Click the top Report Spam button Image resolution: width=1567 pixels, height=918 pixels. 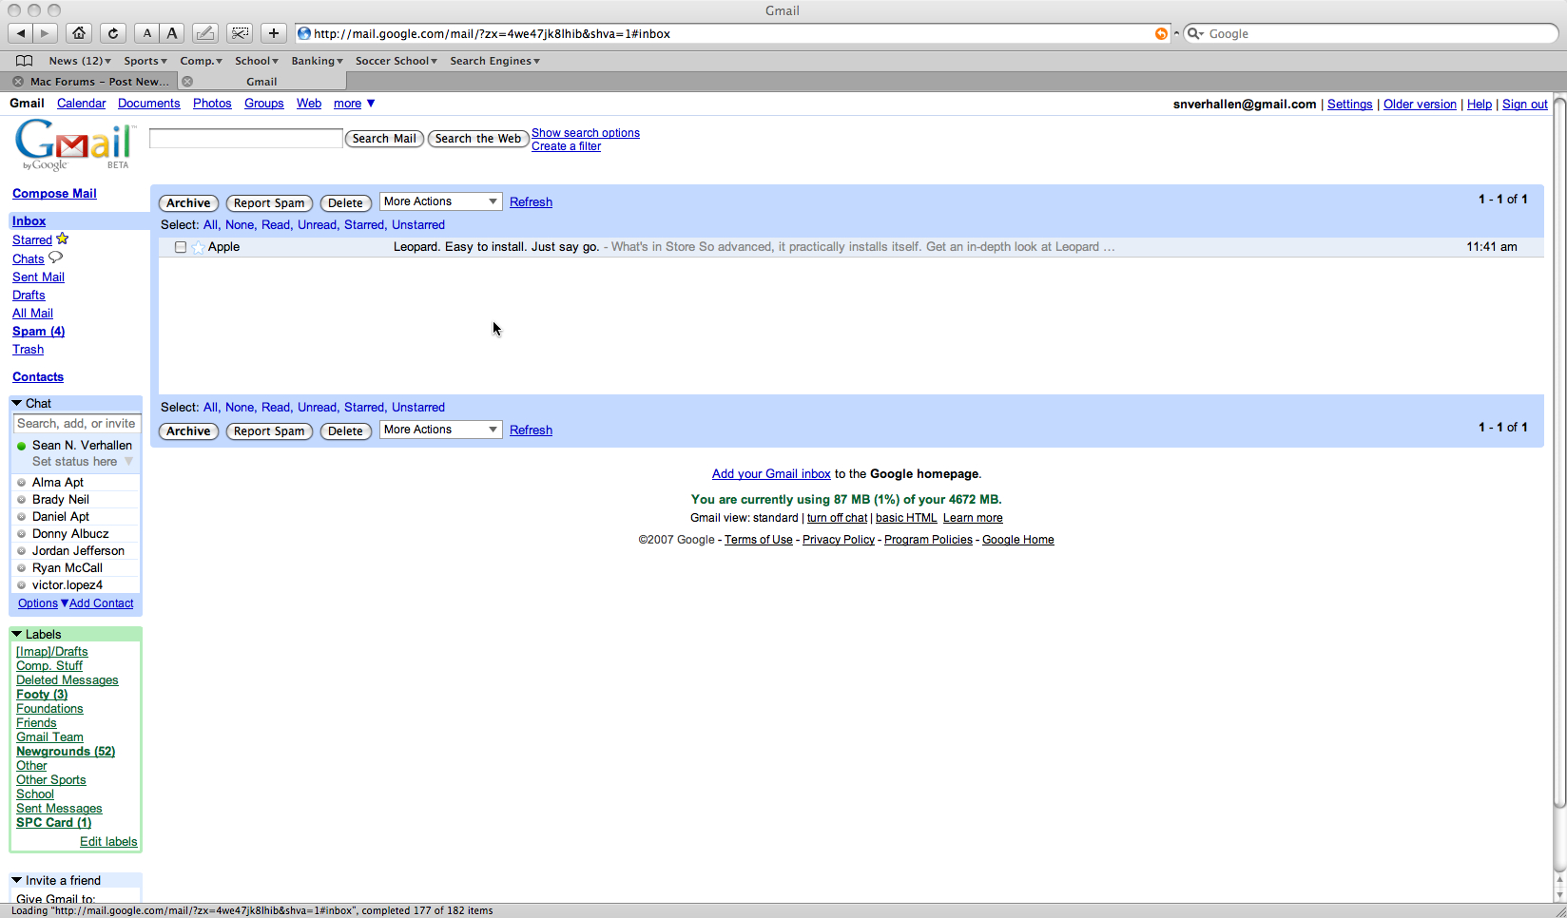(x=269, y=203)
